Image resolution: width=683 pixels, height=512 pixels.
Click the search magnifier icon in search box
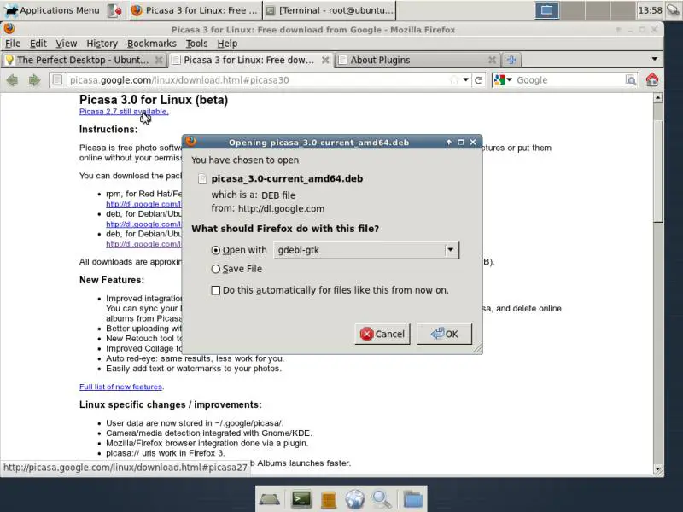click(x=631, y=80)
